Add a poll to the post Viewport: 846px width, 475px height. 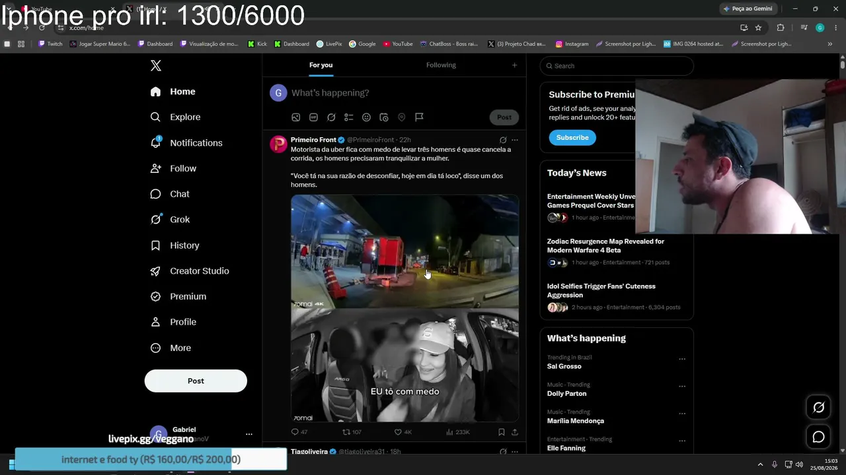click(349, 117)
